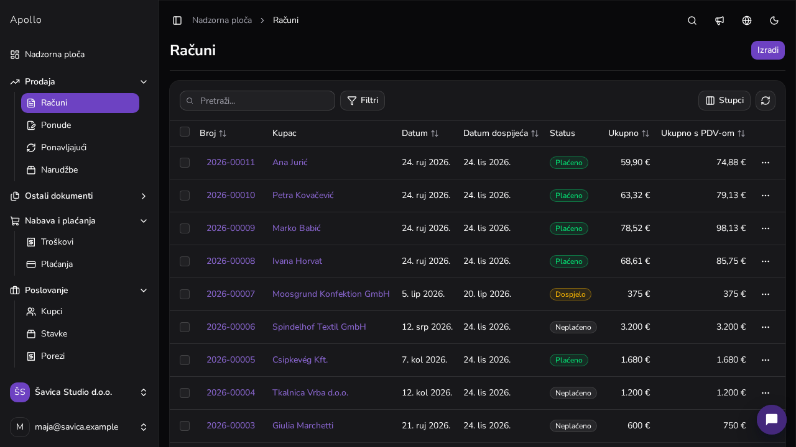Open customer Moosgrund Konfektion GmbH
The image size is (796, 447).
point(331,294)
